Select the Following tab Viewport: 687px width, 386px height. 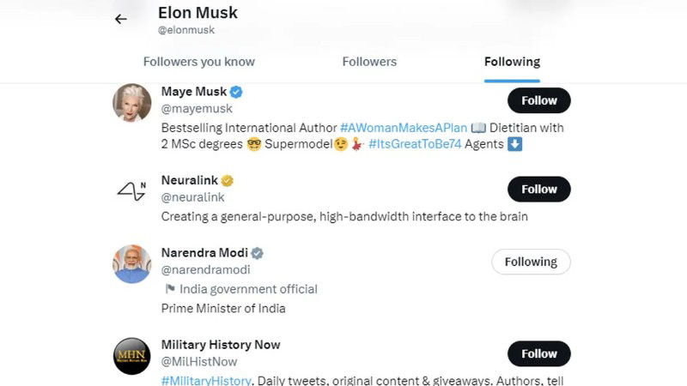coord(512,62)
